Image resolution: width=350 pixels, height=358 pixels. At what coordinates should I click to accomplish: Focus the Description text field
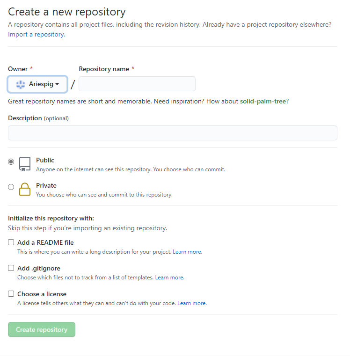pyautogui.click(x=172, y=133)
